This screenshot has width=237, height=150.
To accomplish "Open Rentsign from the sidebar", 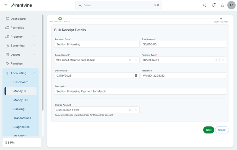I will pyautogui.click(x=17, y=64).
